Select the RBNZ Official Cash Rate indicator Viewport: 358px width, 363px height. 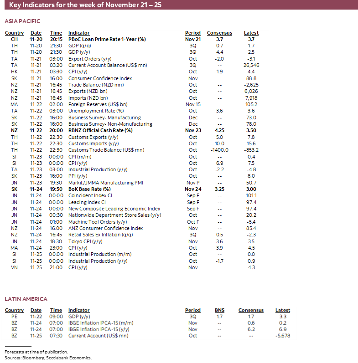click(x=100, y=130)
